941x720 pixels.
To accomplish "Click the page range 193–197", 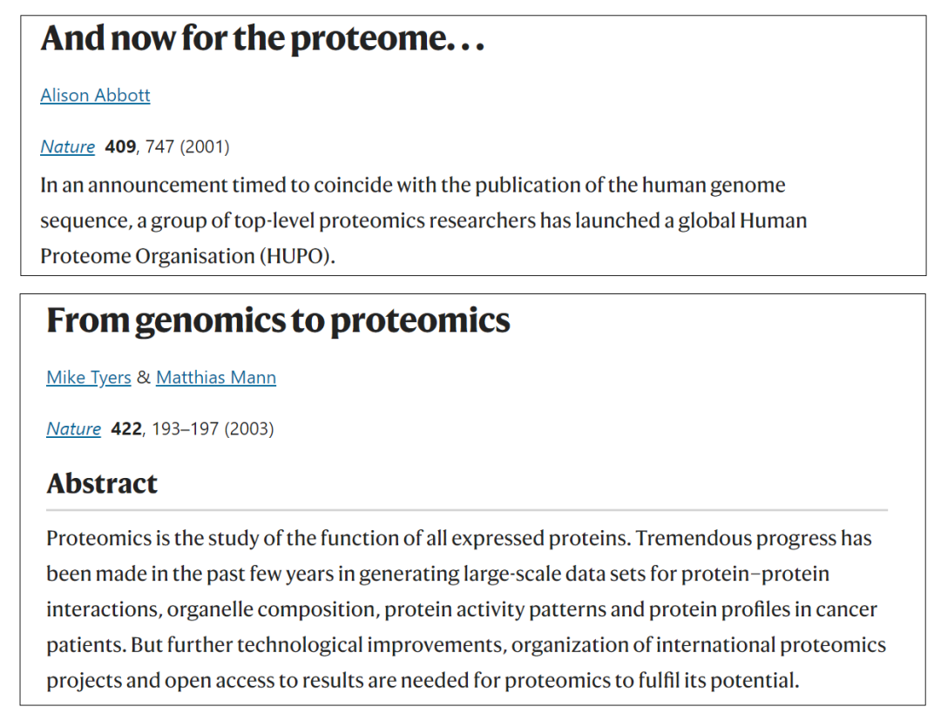I will (x=185, y=429).
